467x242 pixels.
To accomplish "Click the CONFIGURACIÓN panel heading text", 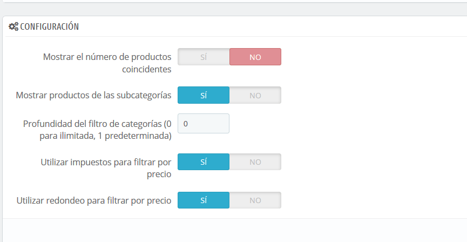I will (x=50, y=26).
